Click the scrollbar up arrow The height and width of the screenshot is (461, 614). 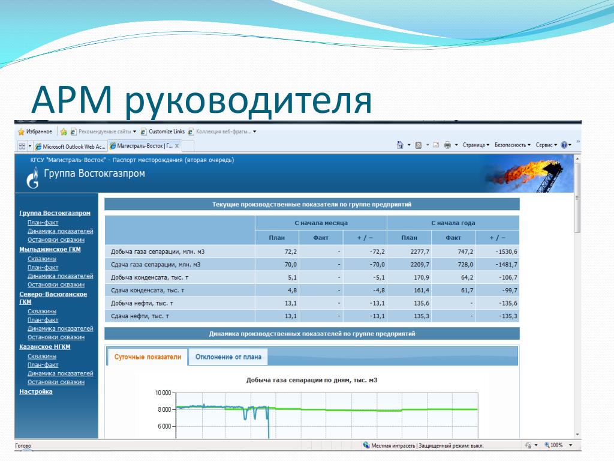click(577, 158)
